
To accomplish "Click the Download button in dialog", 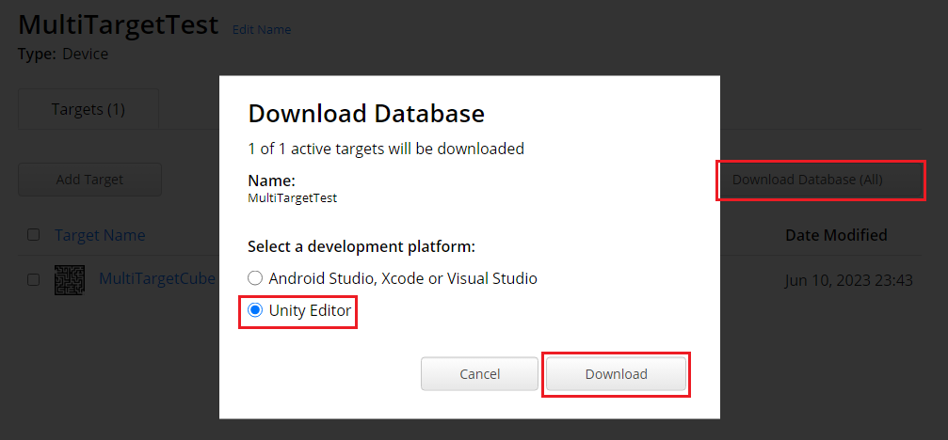I will pos(616,374).
